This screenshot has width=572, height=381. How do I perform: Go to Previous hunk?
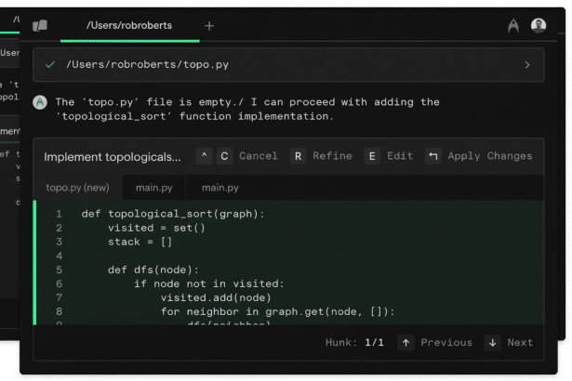point(446,343)
